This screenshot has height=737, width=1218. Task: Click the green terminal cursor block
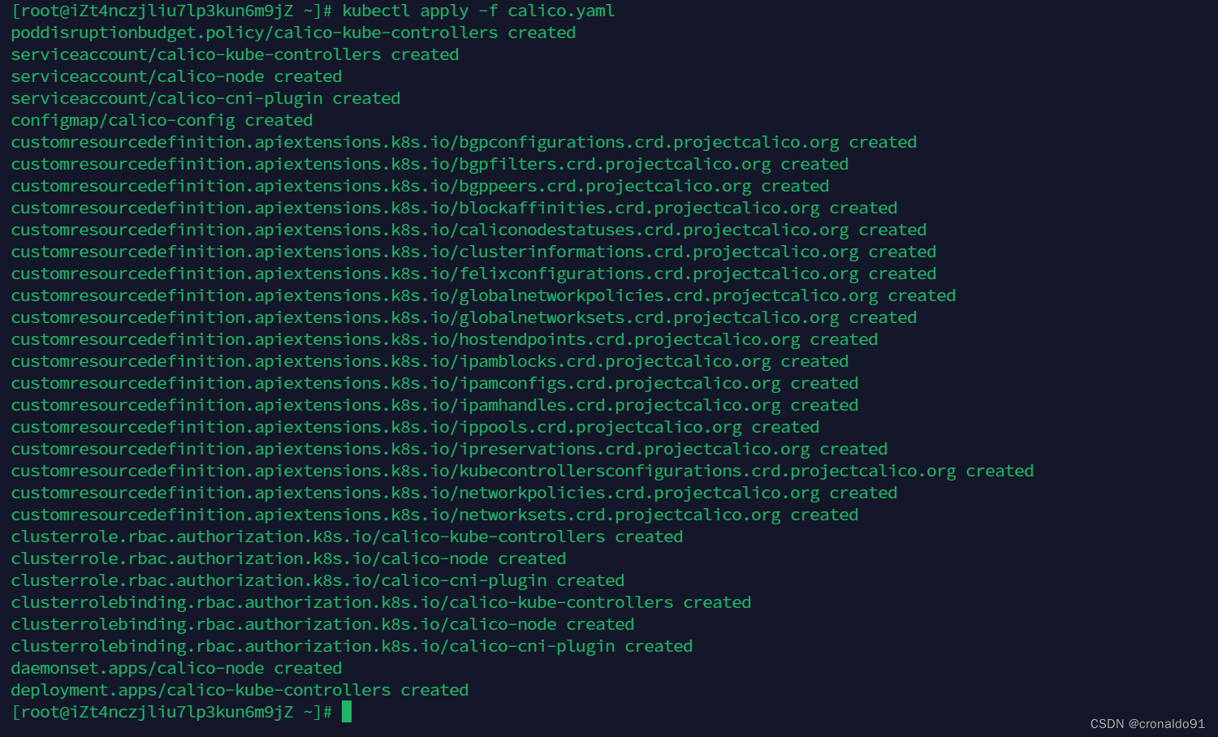pyautogui.click(x=347, y=712)
